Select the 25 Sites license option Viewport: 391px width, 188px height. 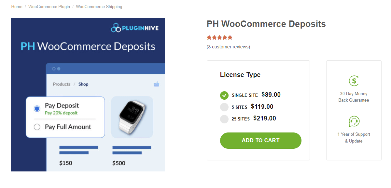coord(224,119)
